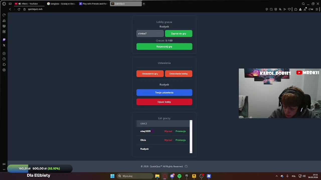Open the browser tab search magnifier icon

(303, 4)
